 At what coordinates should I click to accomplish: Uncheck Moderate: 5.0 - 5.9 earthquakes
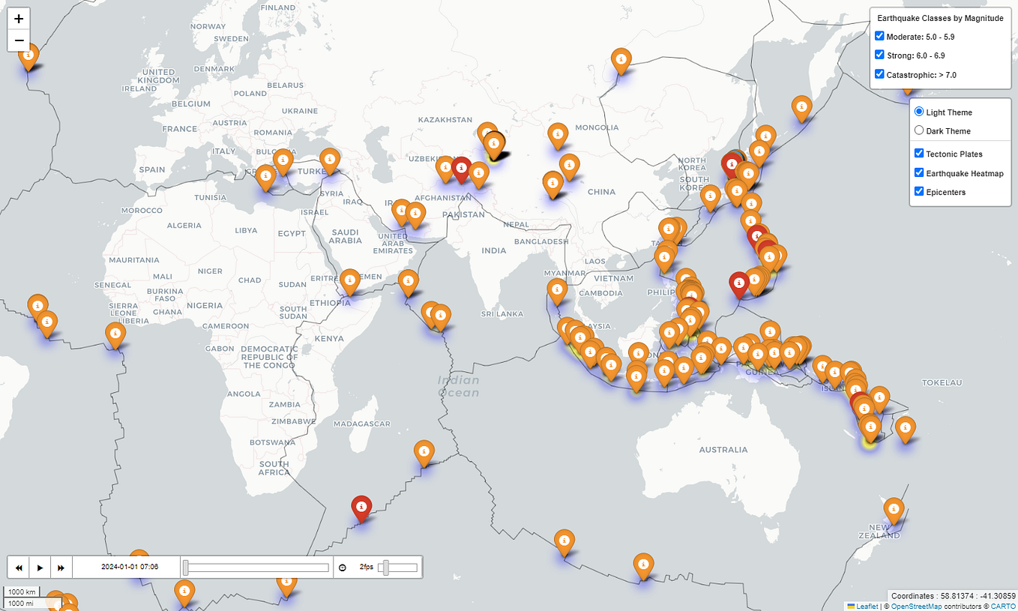(879, 35)
